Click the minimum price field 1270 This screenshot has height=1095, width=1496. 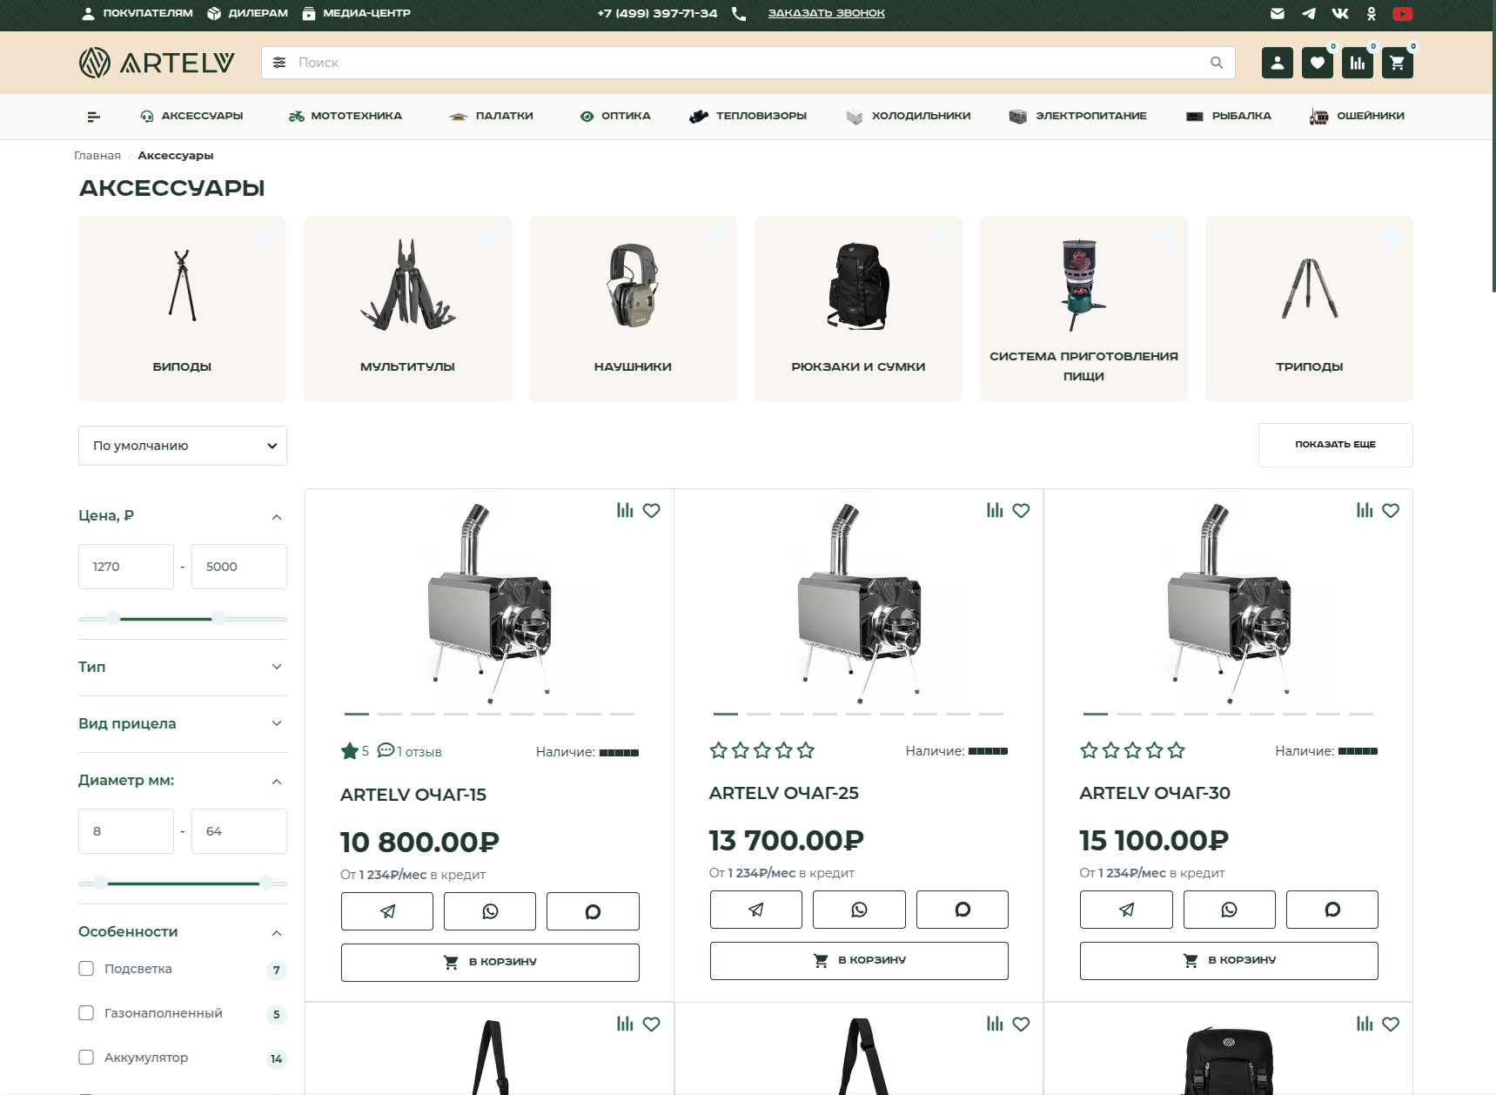coord(126,567)
